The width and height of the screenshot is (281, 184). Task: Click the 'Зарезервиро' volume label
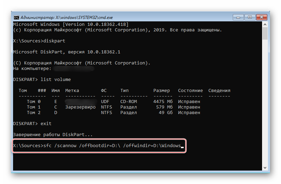pos(80,107)
